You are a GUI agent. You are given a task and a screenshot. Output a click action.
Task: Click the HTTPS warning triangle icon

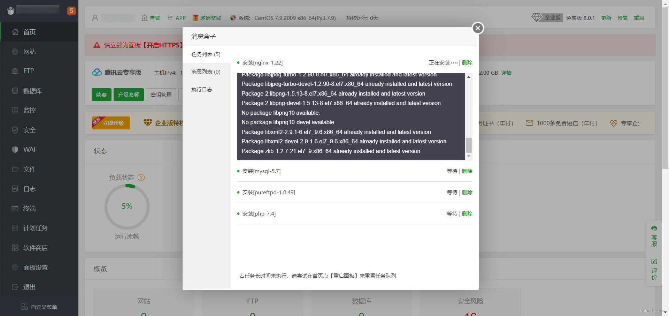97,45
